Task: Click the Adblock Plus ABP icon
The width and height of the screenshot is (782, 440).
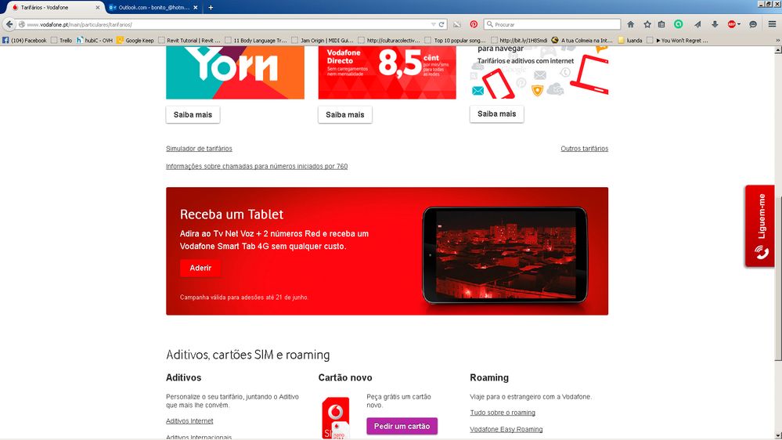Action: point(731,24)
